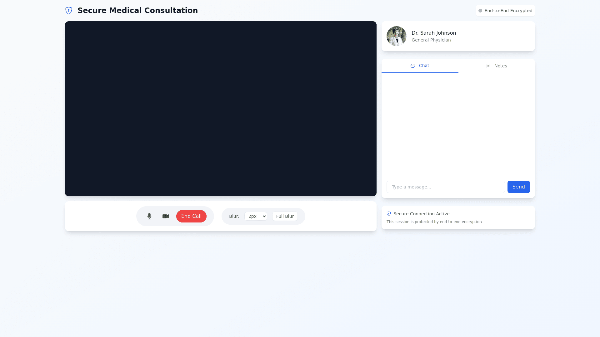
Task: Click shield icon next to Secure Connection Active
Action: (x=389, y=214)
